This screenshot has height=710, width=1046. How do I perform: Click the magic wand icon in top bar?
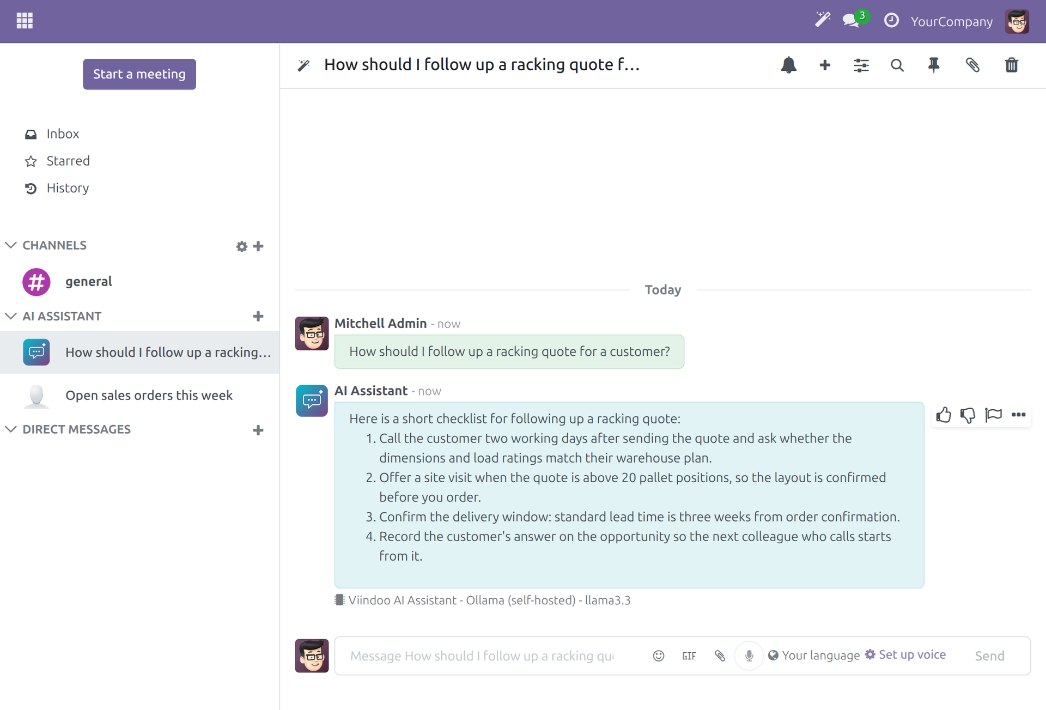[x=822, y=20]
